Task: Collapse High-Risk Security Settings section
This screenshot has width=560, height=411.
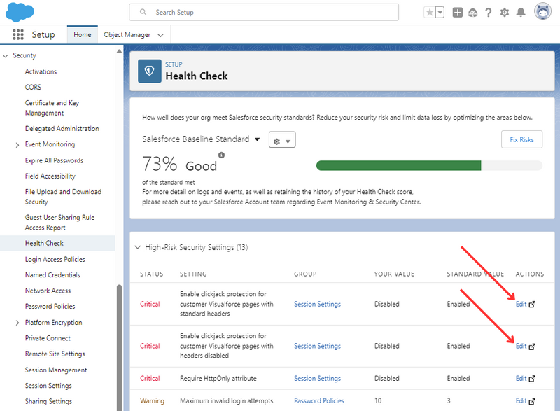Action: [137, 247]
